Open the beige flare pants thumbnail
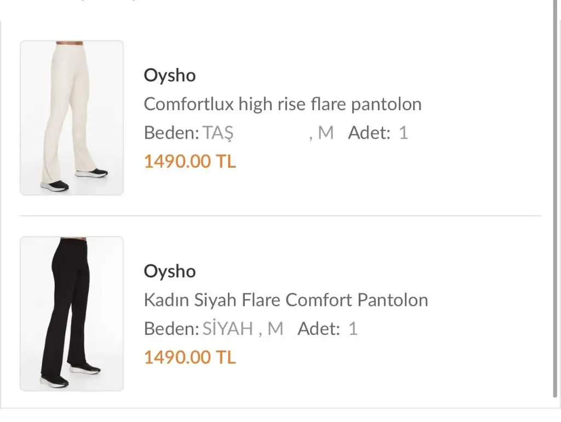The width and height of the screenshot is (561, 422). pos(72,118)
